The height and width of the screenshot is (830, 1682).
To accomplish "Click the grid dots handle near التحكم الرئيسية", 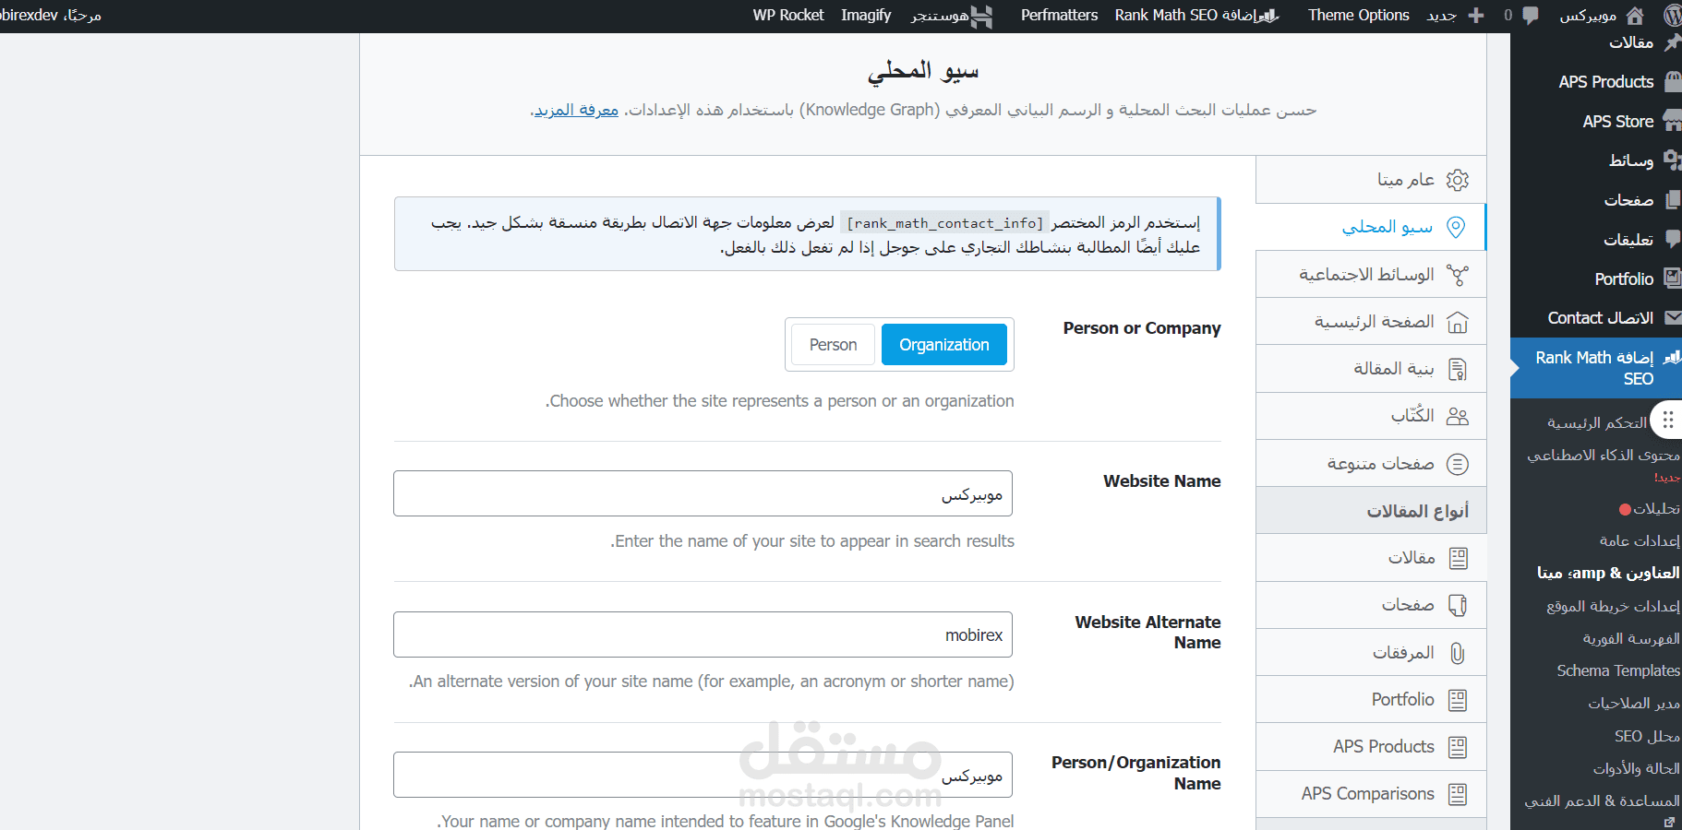I will coord(1667,421).
